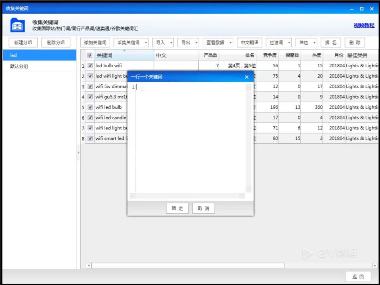The width and height of the screenshot is (380, 285).
Task: Close the one-keyword-per-line dialog
Action: click(x=247, y=77)
